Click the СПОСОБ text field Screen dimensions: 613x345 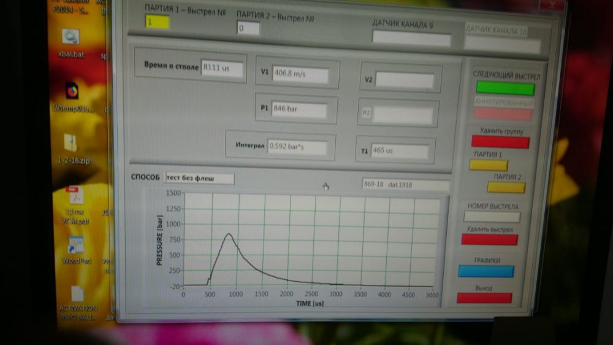point(199,179)
